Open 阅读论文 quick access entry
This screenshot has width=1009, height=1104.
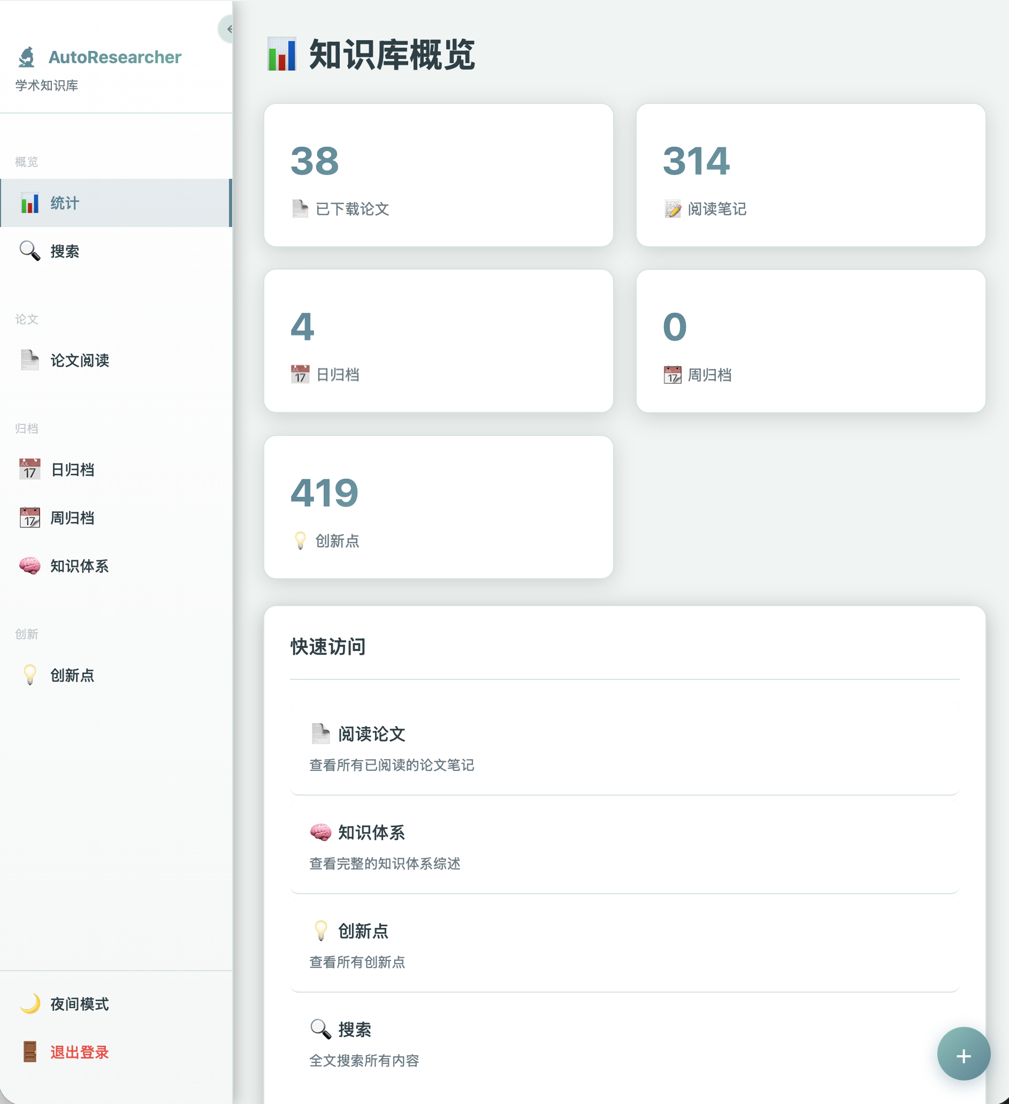point(624,748)
